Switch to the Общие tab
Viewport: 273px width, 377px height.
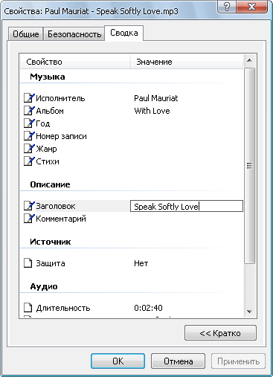pyautogui.click(x=26, y=34)
